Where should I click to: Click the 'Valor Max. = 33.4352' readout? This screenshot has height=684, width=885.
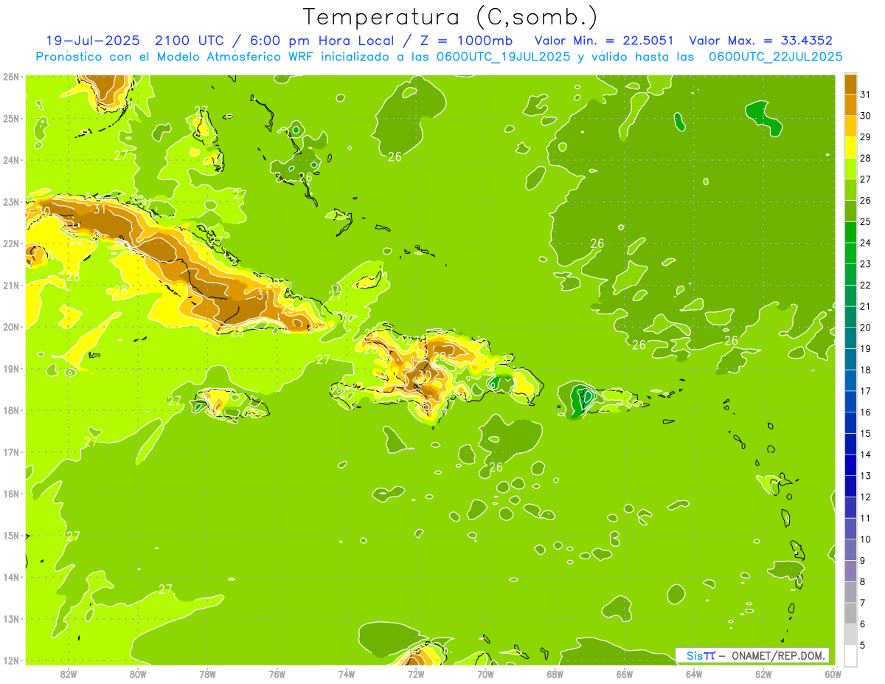[761, 41]
